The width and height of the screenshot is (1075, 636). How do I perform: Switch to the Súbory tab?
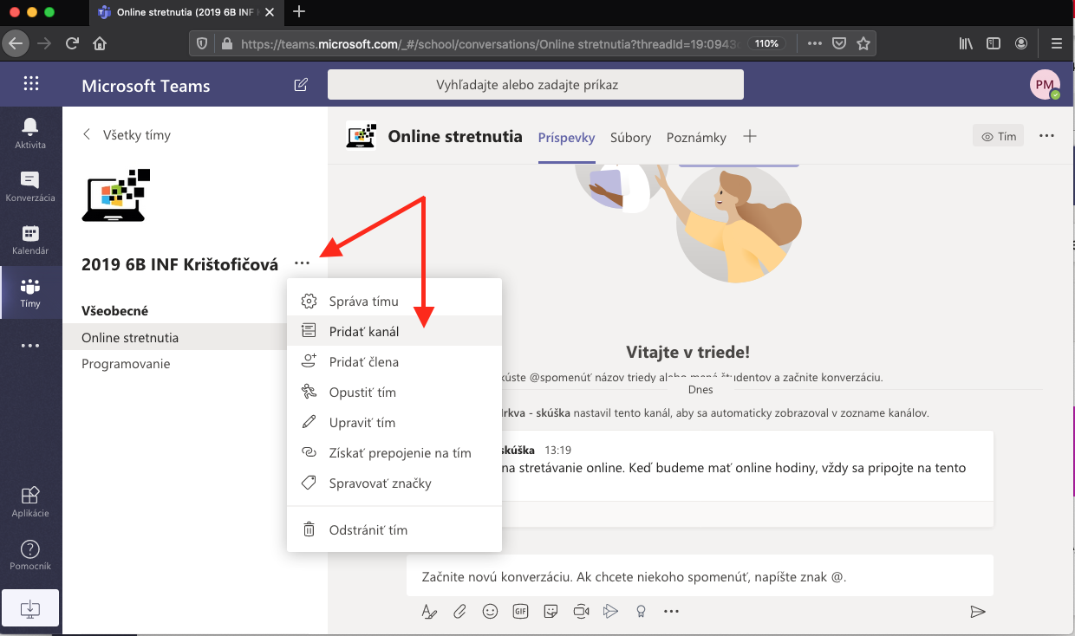tap(630, 137)
